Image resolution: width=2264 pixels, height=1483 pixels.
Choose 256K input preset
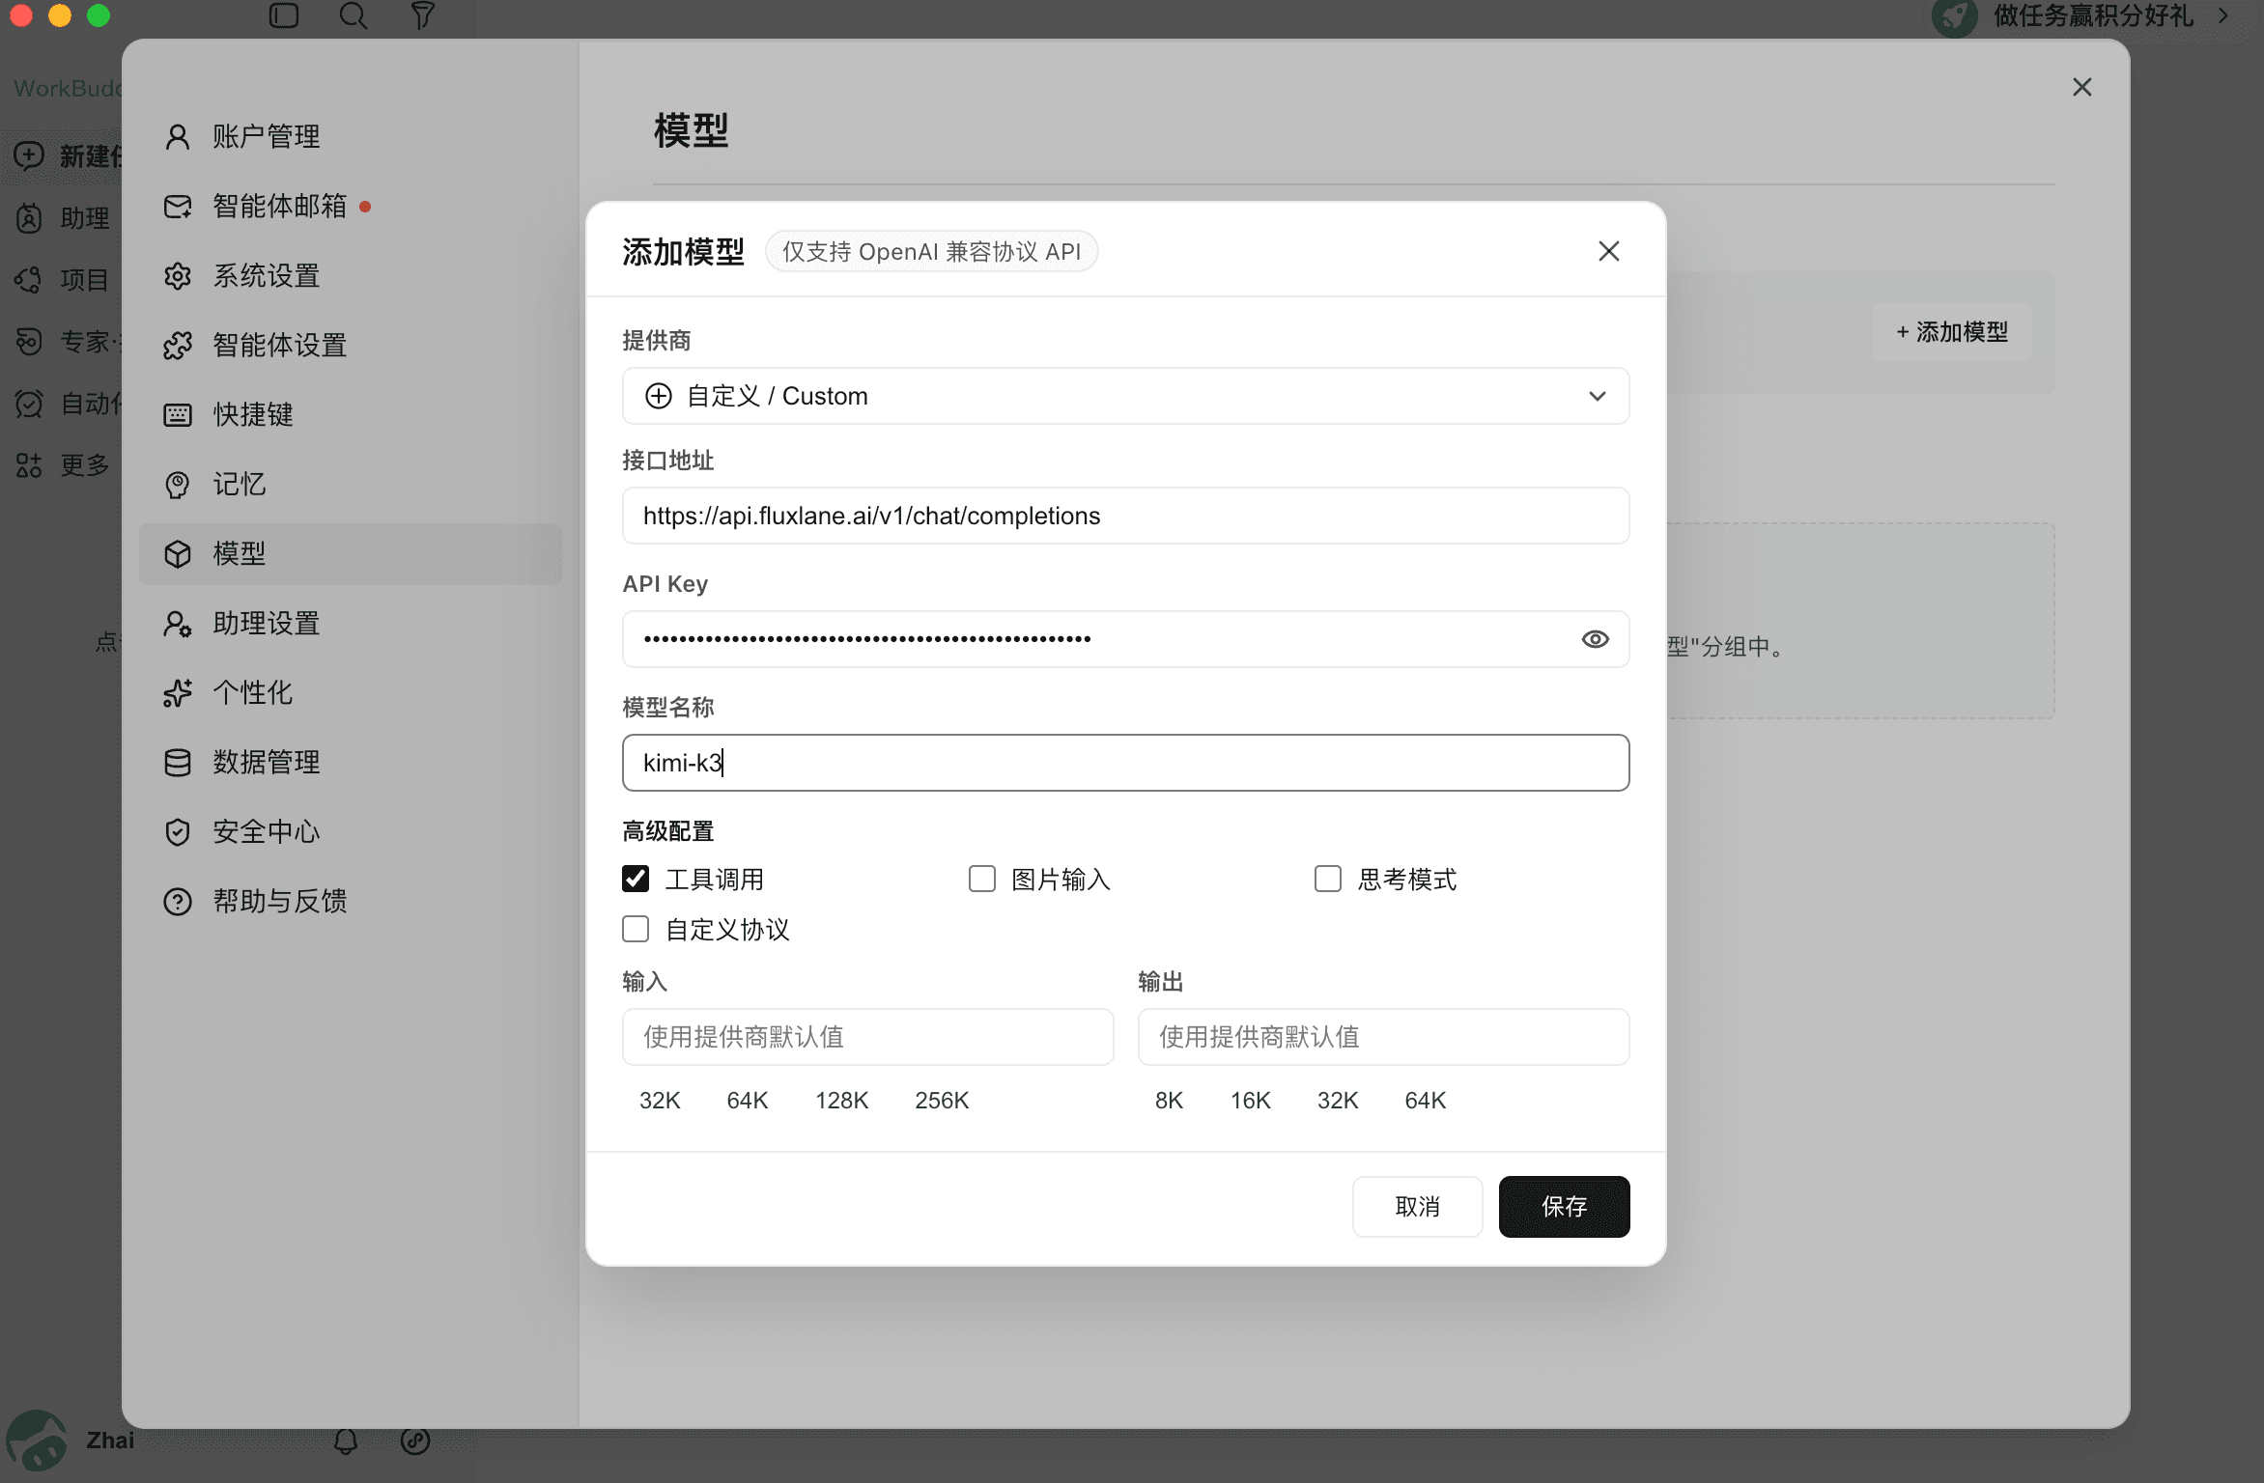(x=942, y=1101)
